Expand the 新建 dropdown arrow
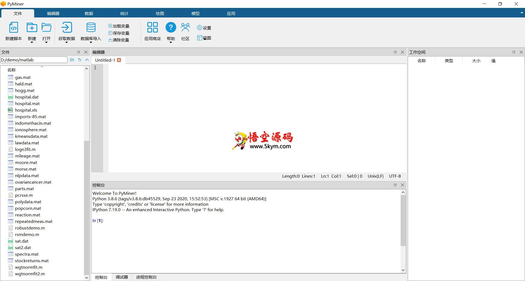Image resolution: width=525 pixels, height=281 pixels. [x=32, y=43]
